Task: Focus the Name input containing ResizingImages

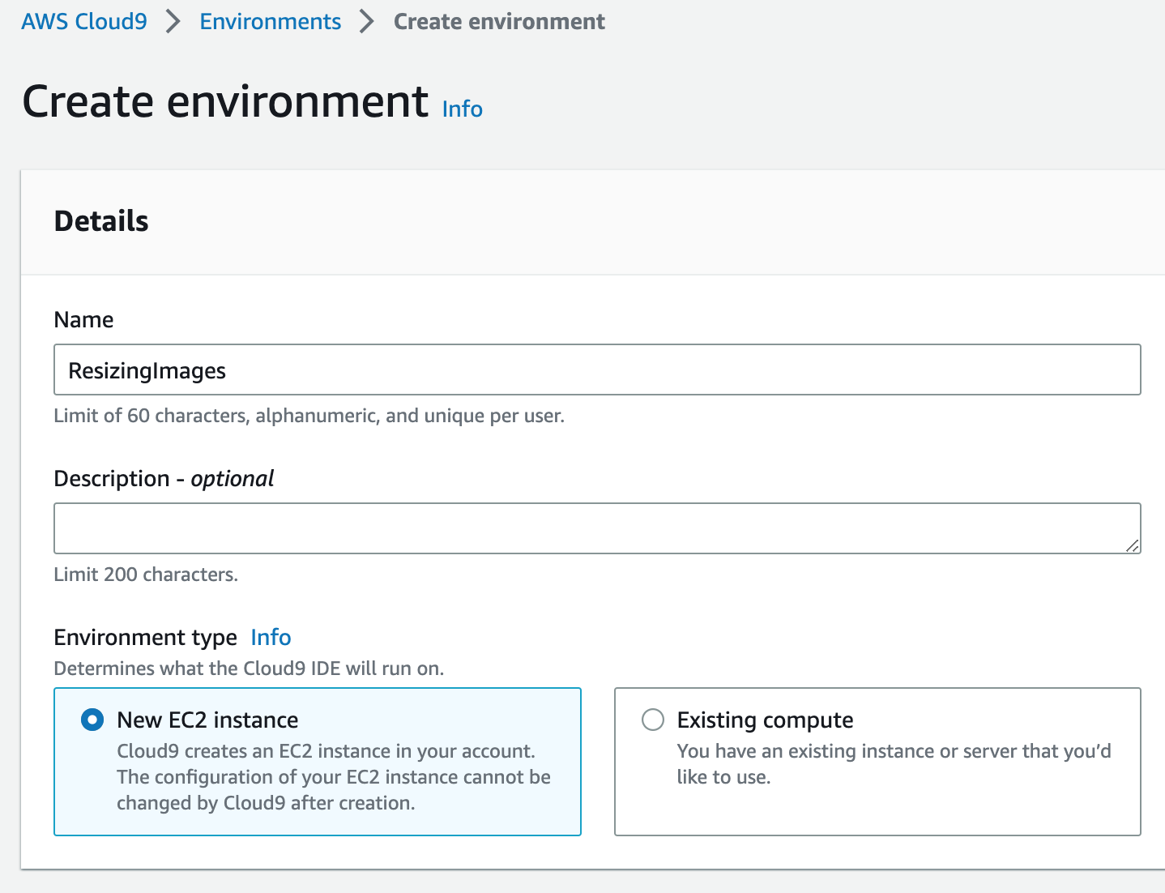Action: click(x=596, y=370)
